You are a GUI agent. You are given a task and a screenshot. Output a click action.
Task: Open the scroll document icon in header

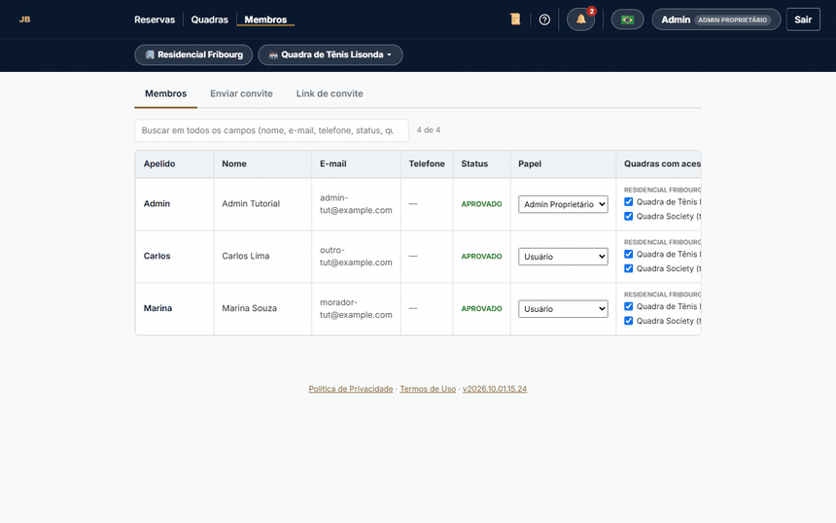[515, 19]
